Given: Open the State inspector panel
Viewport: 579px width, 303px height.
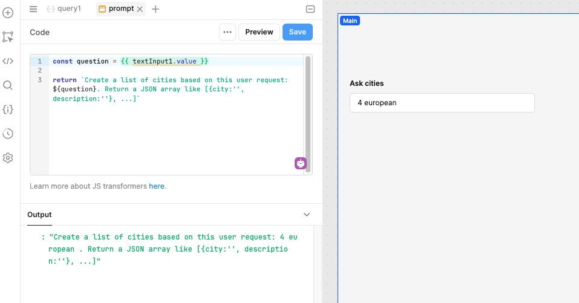Looking at the screenshot, I should tap(8, 109).
